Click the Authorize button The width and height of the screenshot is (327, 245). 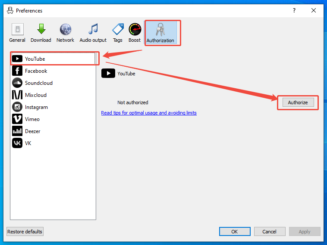(298, 102)
